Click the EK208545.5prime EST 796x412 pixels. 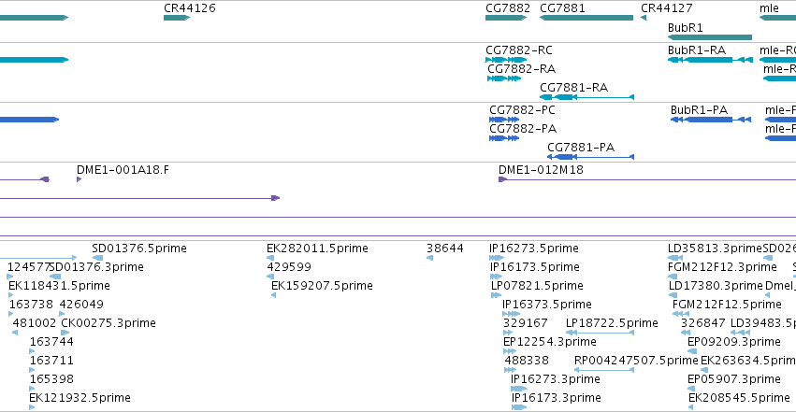[691, 407]
